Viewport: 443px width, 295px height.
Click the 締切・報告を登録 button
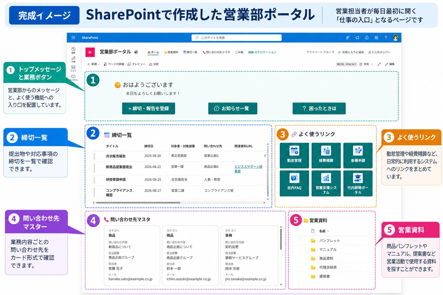click(x=149, y=108)
